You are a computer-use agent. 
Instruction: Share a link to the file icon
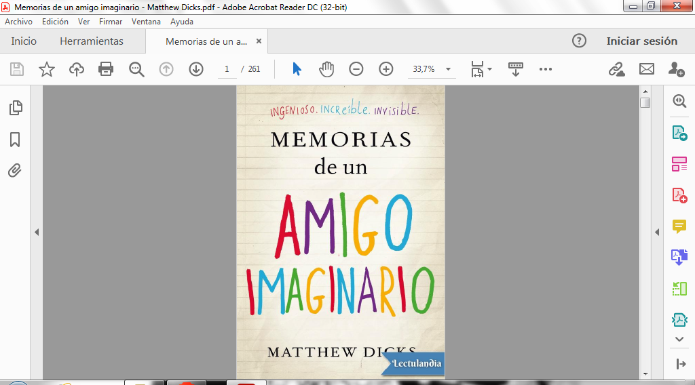616,69
